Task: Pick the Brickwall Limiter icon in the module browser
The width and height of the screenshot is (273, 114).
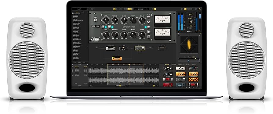Action: 180,69
